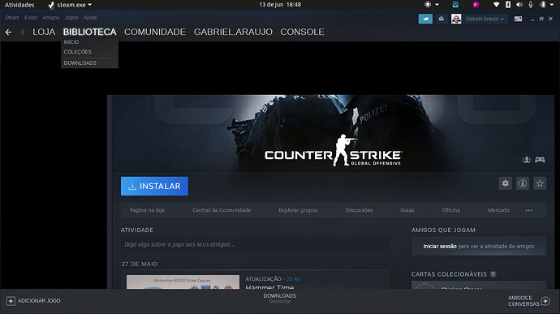Click the back navigation arrow

(8, 32)
